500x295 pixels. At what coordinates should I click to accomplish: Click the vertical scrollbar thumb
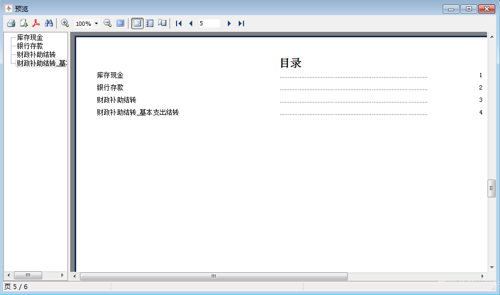(x=491, y=188)
